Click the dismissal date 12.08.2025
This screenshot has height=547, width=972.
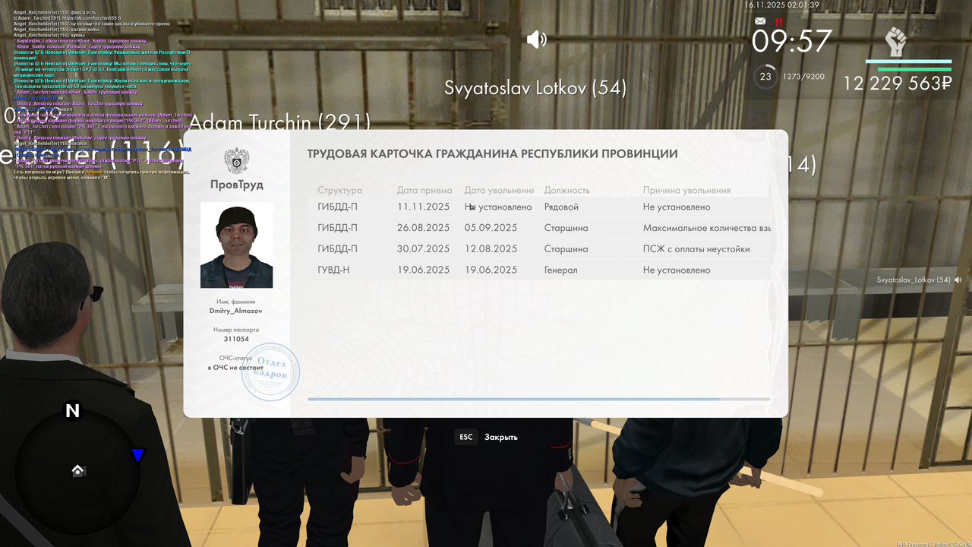pos(491,249)
